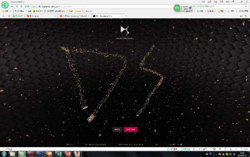Click the browser back arrow
This screenshot has width=250, height=157.
(x=12, y=6)
